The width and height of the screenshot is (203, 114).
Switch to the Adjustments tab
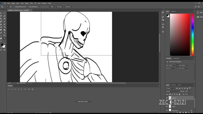tap(176, 58)
